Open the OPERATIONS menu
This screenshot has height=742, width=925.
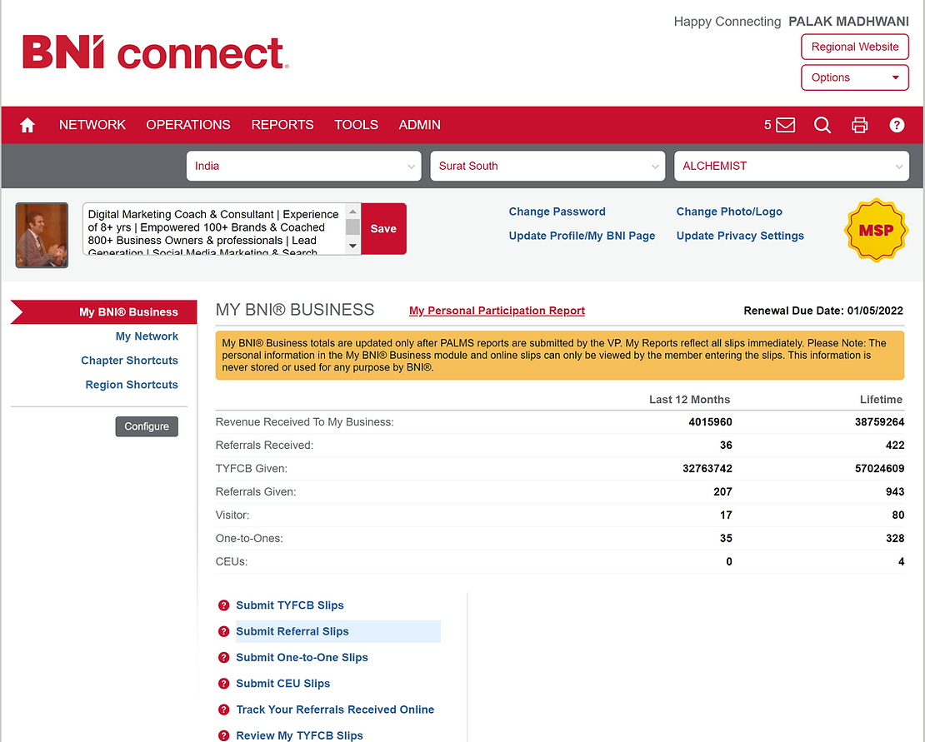point(188,125)
